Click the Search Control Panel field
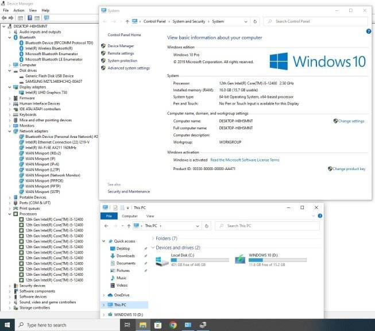 pyautogui.click(x=315, y=21)
